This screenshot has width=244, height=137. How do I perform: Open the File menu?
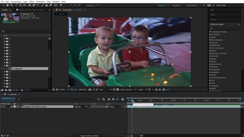(x=2, y=2)
